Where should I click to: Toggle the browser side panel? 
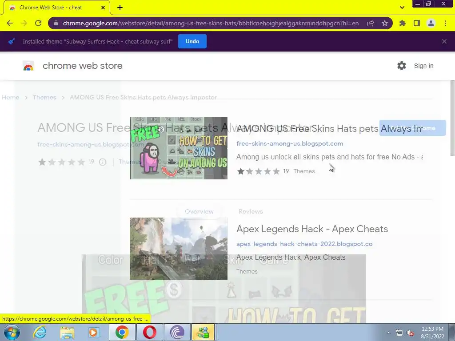[417, 23]
